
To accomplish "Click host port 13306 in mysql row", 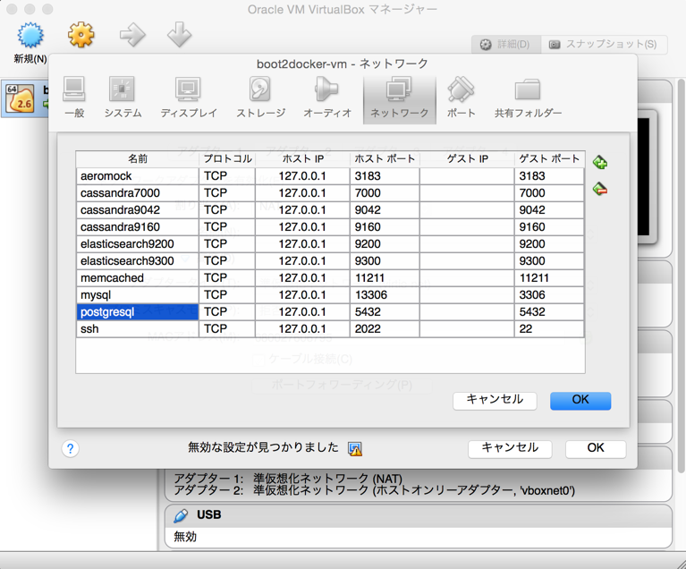I will click(385, 295).
